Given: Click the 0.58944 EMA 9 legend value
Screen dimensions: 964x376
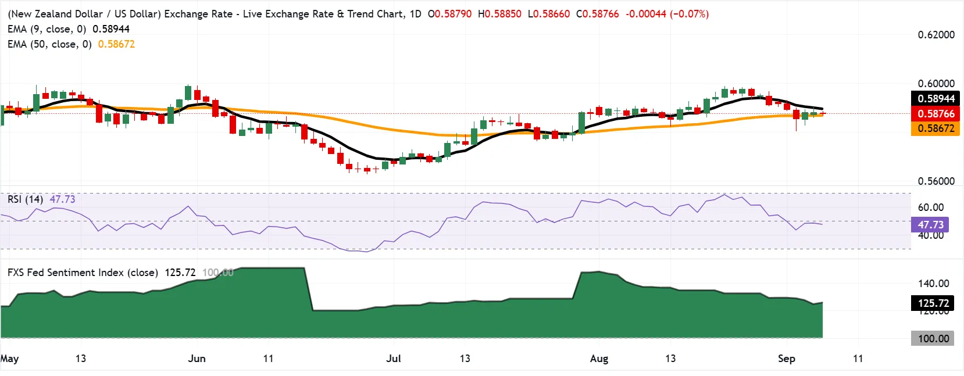Looking at the screenshot, I should point(111,29).
